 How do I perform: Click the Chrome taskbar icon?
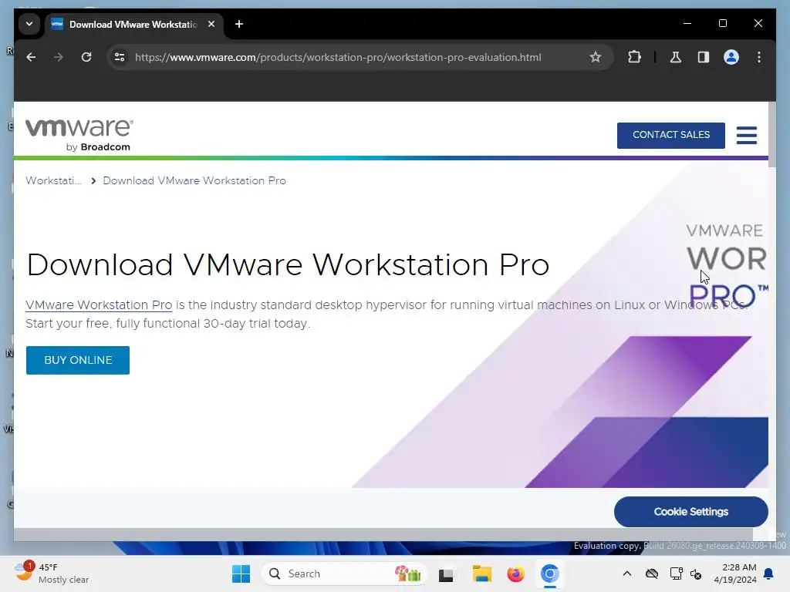pyautogui.click(x=549, y=573)
